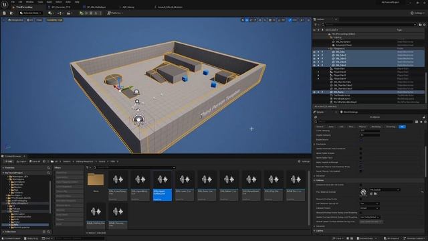
Task: Click the Outliner search field
Action: click(368, 25)
